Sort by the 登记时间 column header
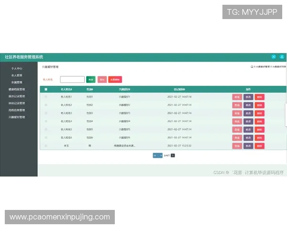 pos(179,89)
